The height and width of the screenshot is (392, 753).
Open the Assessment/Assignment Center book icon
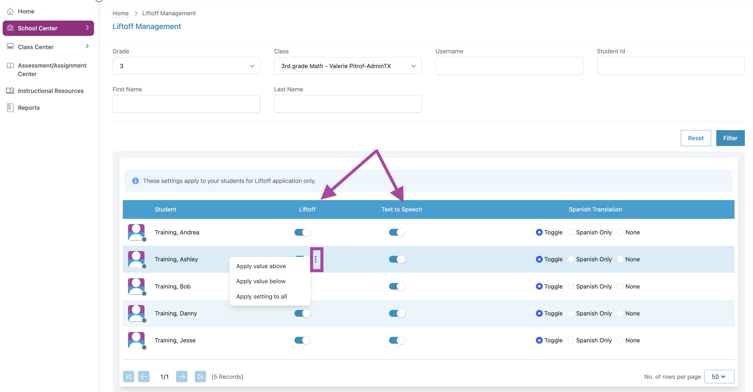click(x=10, y=65)
